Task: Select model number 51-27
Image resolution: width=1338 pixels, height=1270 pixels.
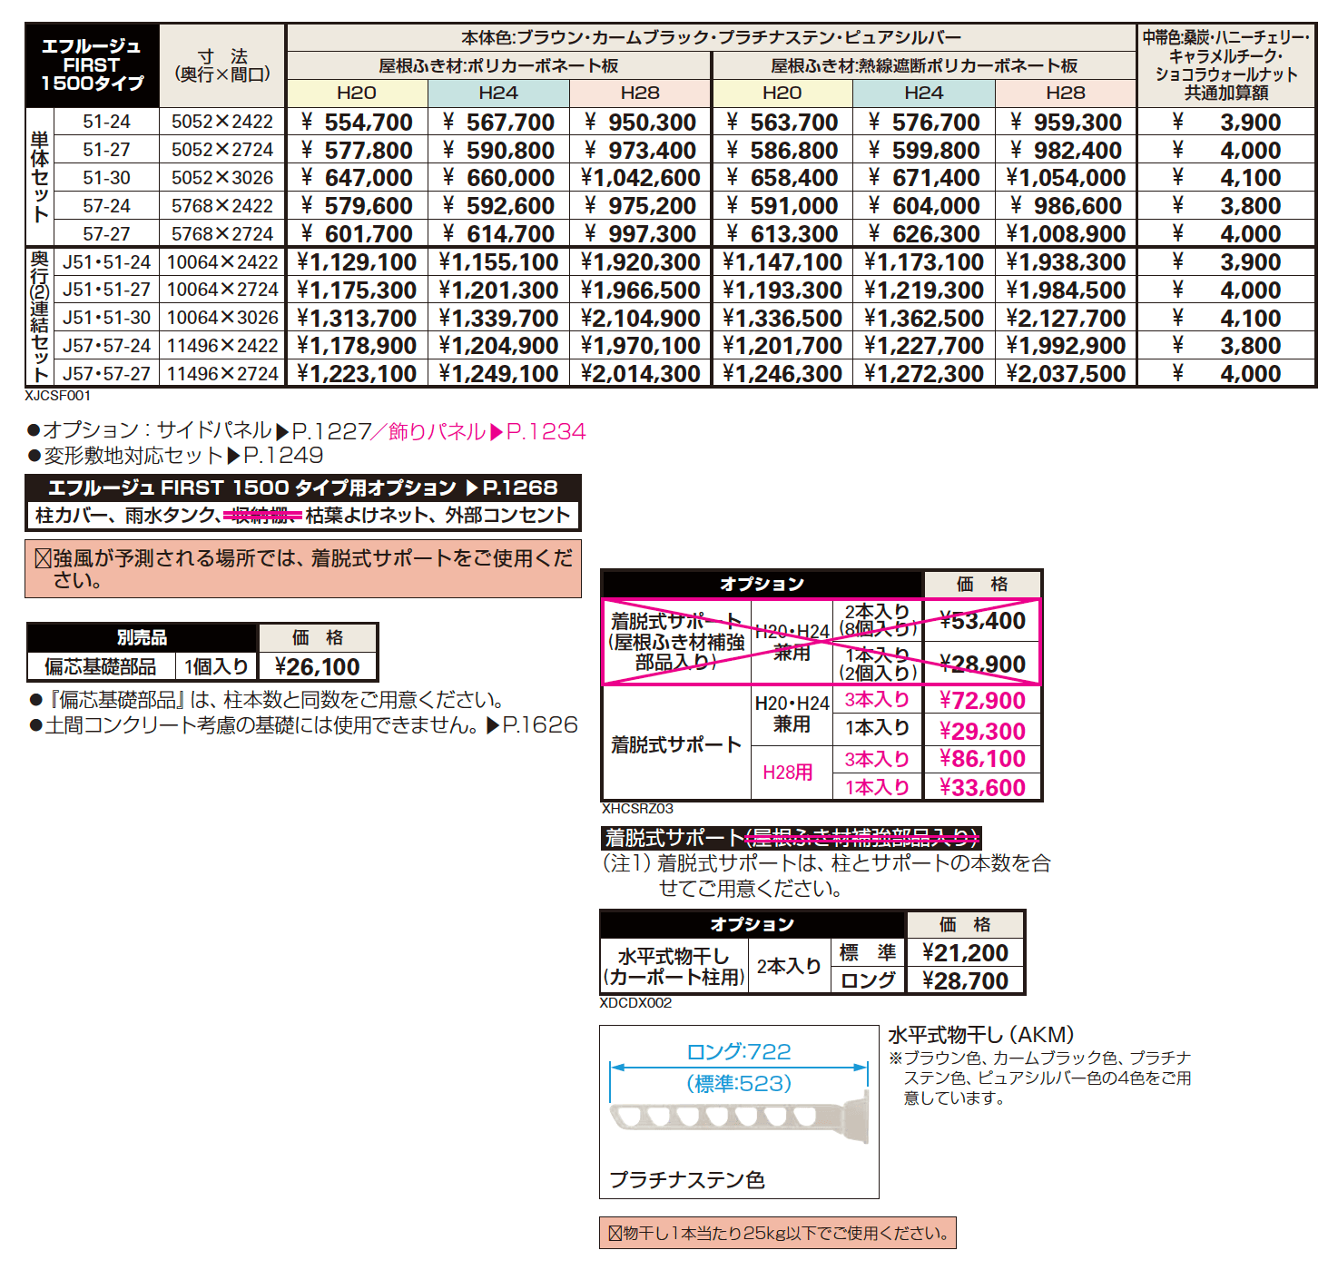Action: [x=106, y=150]
